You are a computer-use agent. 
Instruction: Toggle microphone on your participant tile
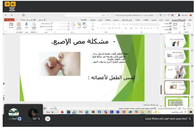point(39,119)
